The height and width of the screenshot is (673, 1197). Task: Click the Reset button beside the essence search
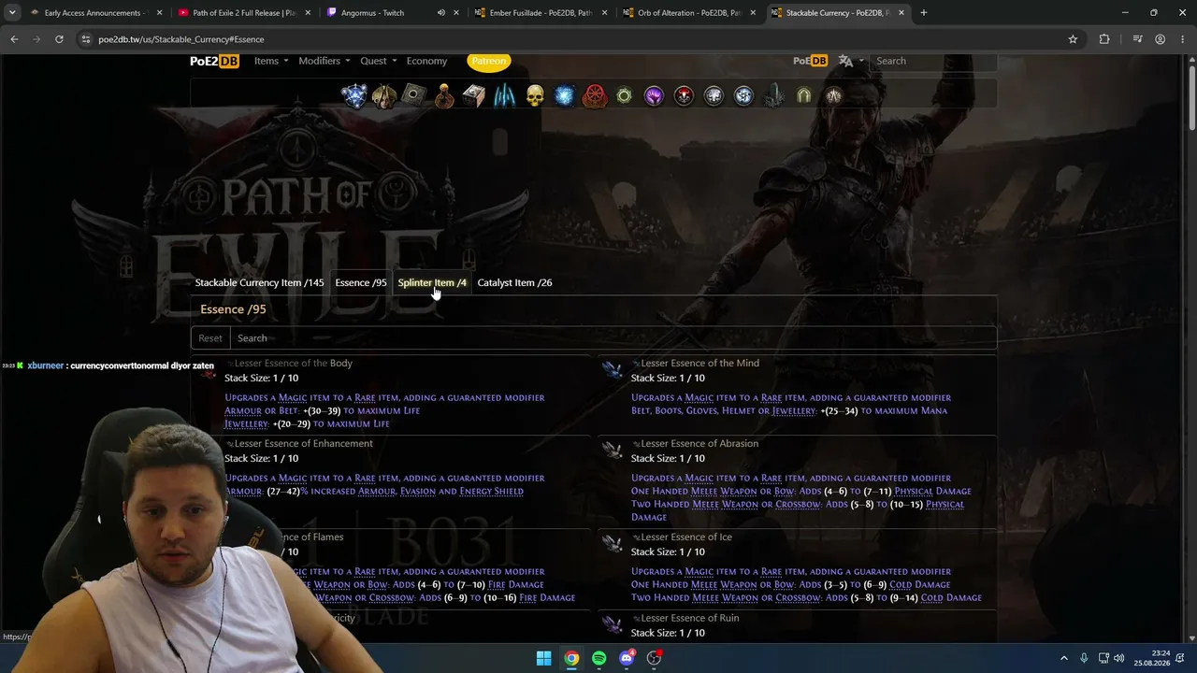(x=210, y=338)
